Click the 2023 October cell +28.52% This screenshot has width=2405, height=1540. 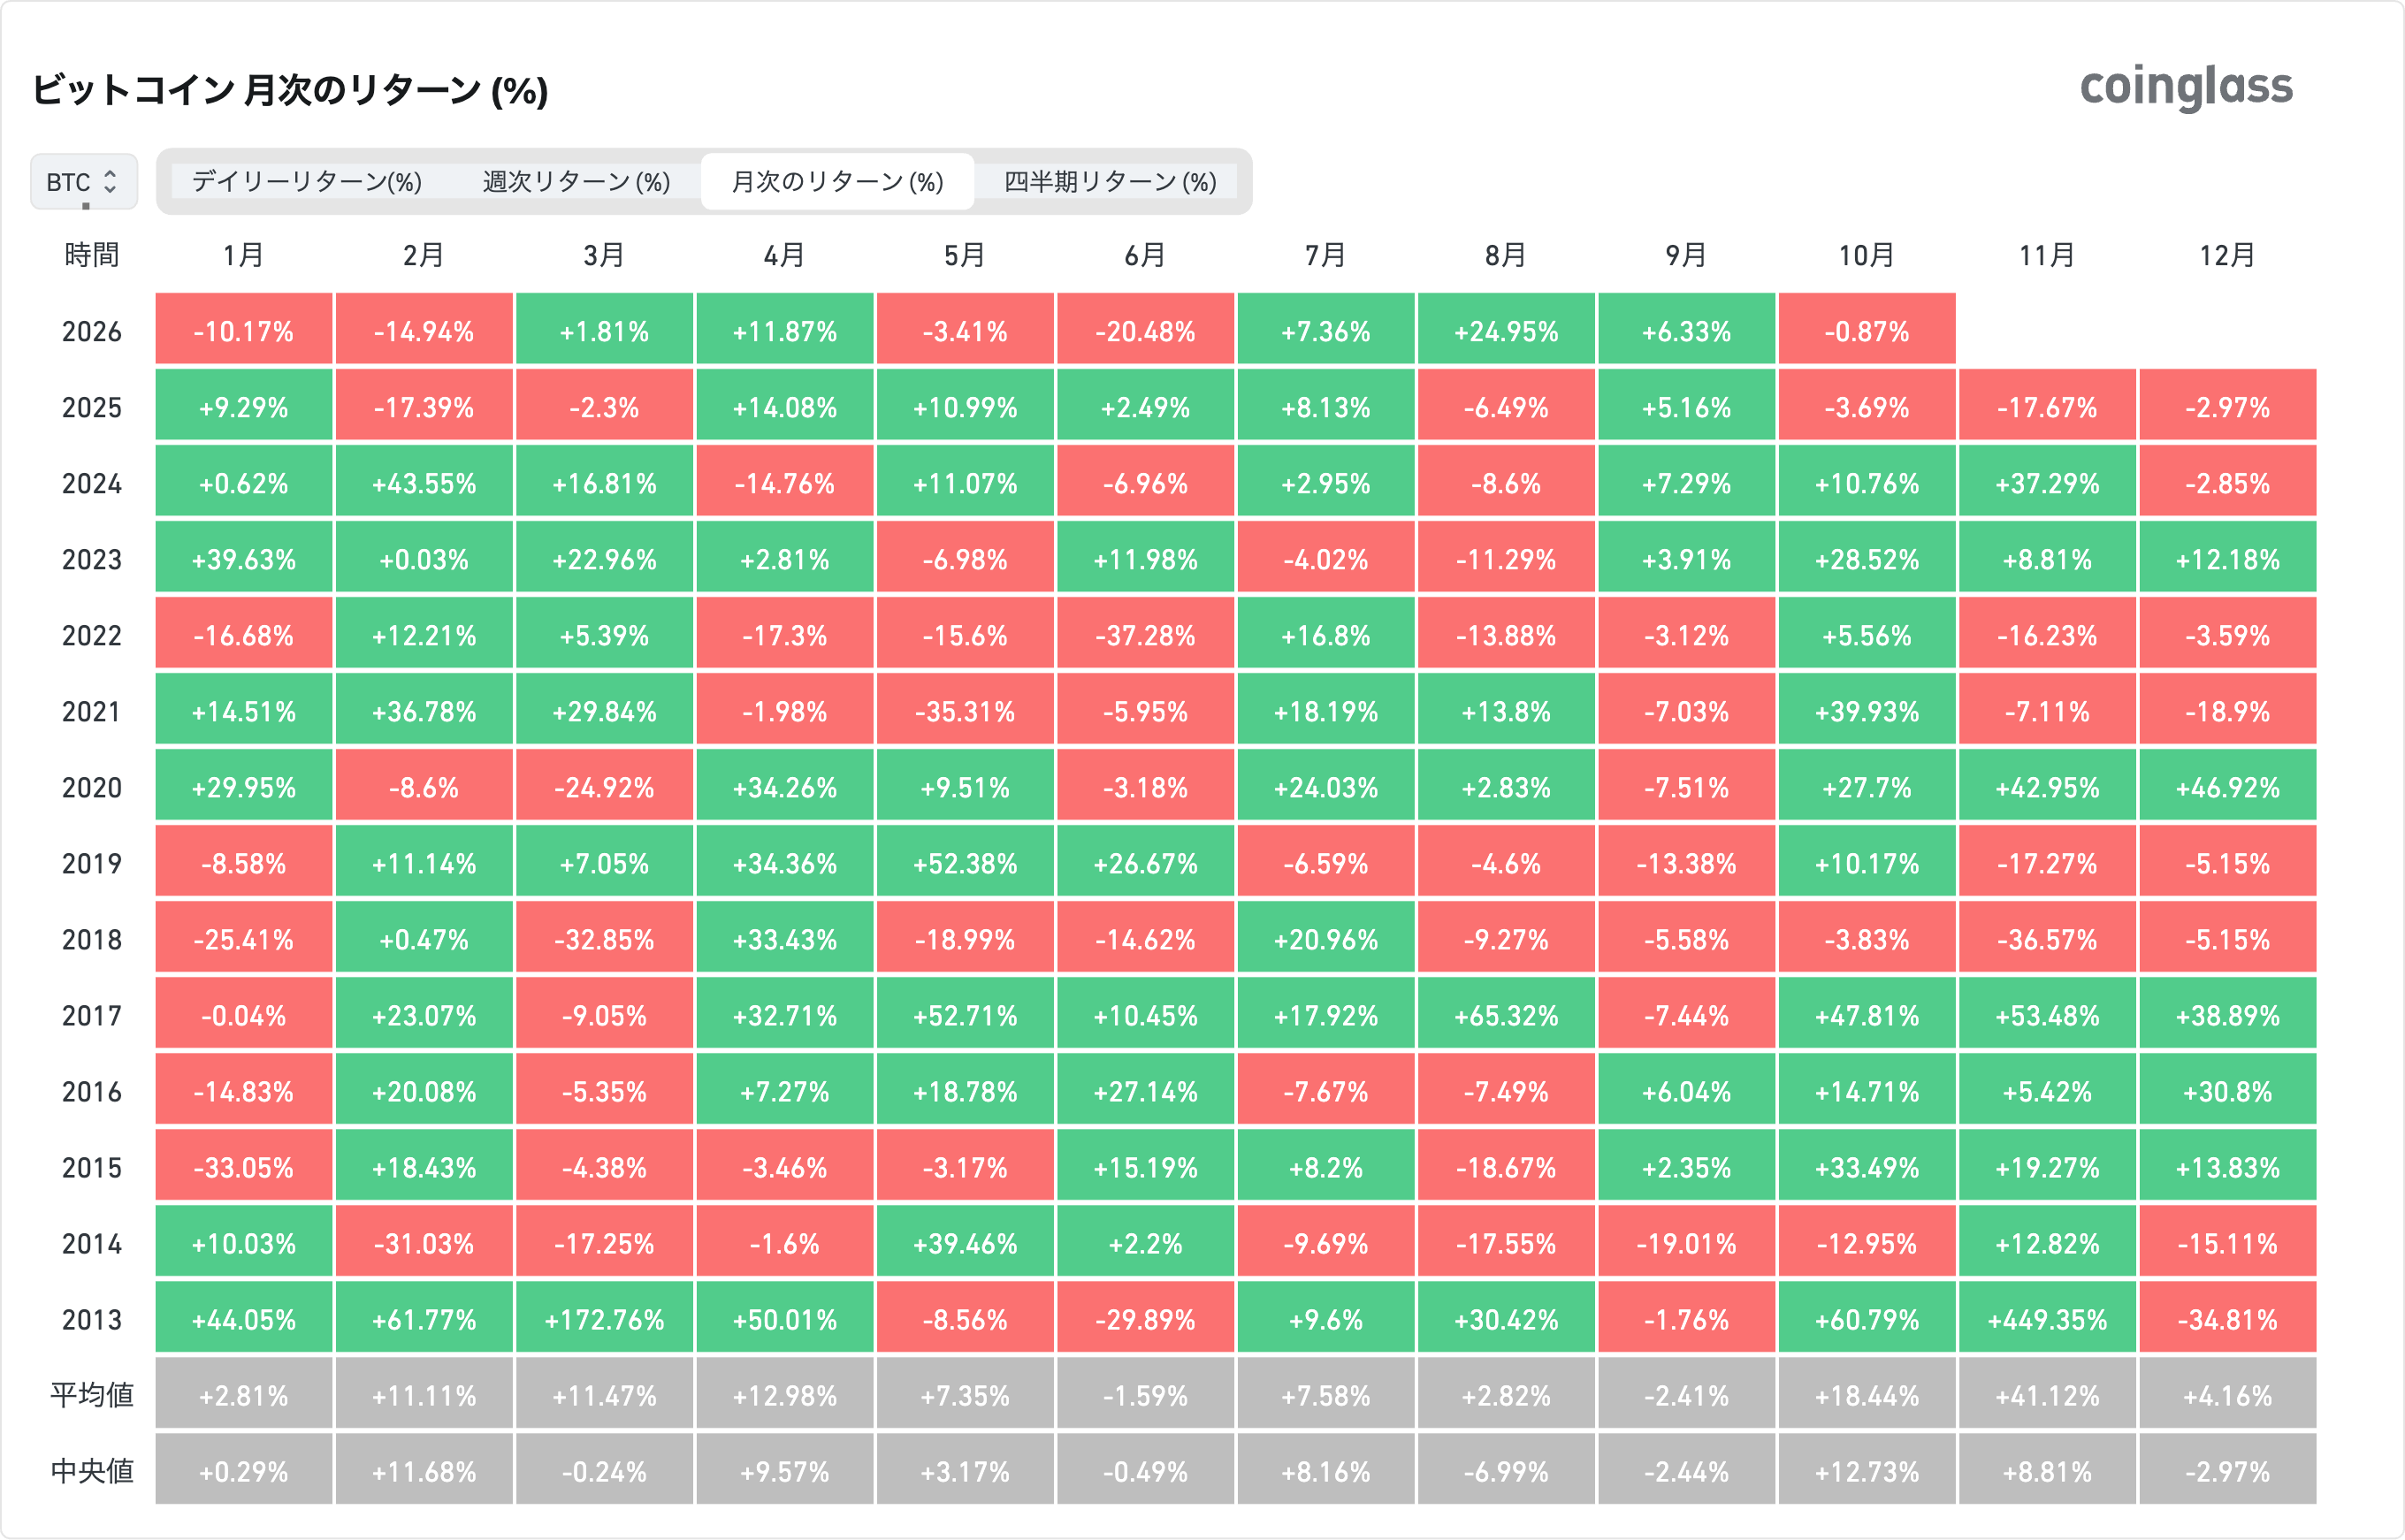[x=1867, y=558]
